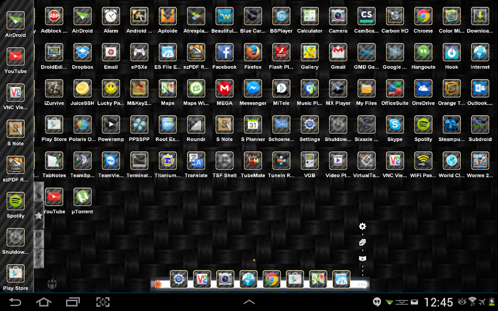Viewport: 498px width, 311px height.
Task: Tap the Android home navigation button
Action: pos(44,302)
